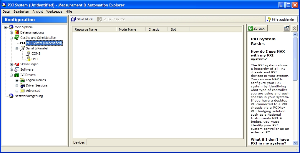Select Serial & Parallel tree item
This screenshot has height=153, width=300.
point(37,48)
